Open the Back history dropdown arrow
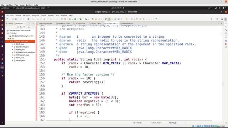Screen dimensions: 228x128 (146, 19)
